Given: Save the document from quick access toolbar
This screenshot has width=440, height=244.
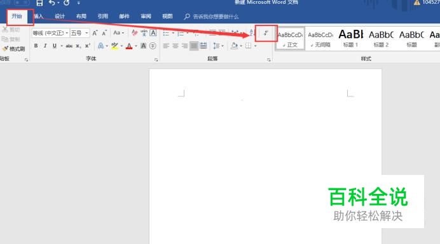Looking at the screenshot, I should 39,3.
